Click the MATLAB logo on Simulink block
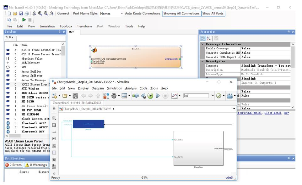This screenshot has width=302, height=185. click(94, 51)
